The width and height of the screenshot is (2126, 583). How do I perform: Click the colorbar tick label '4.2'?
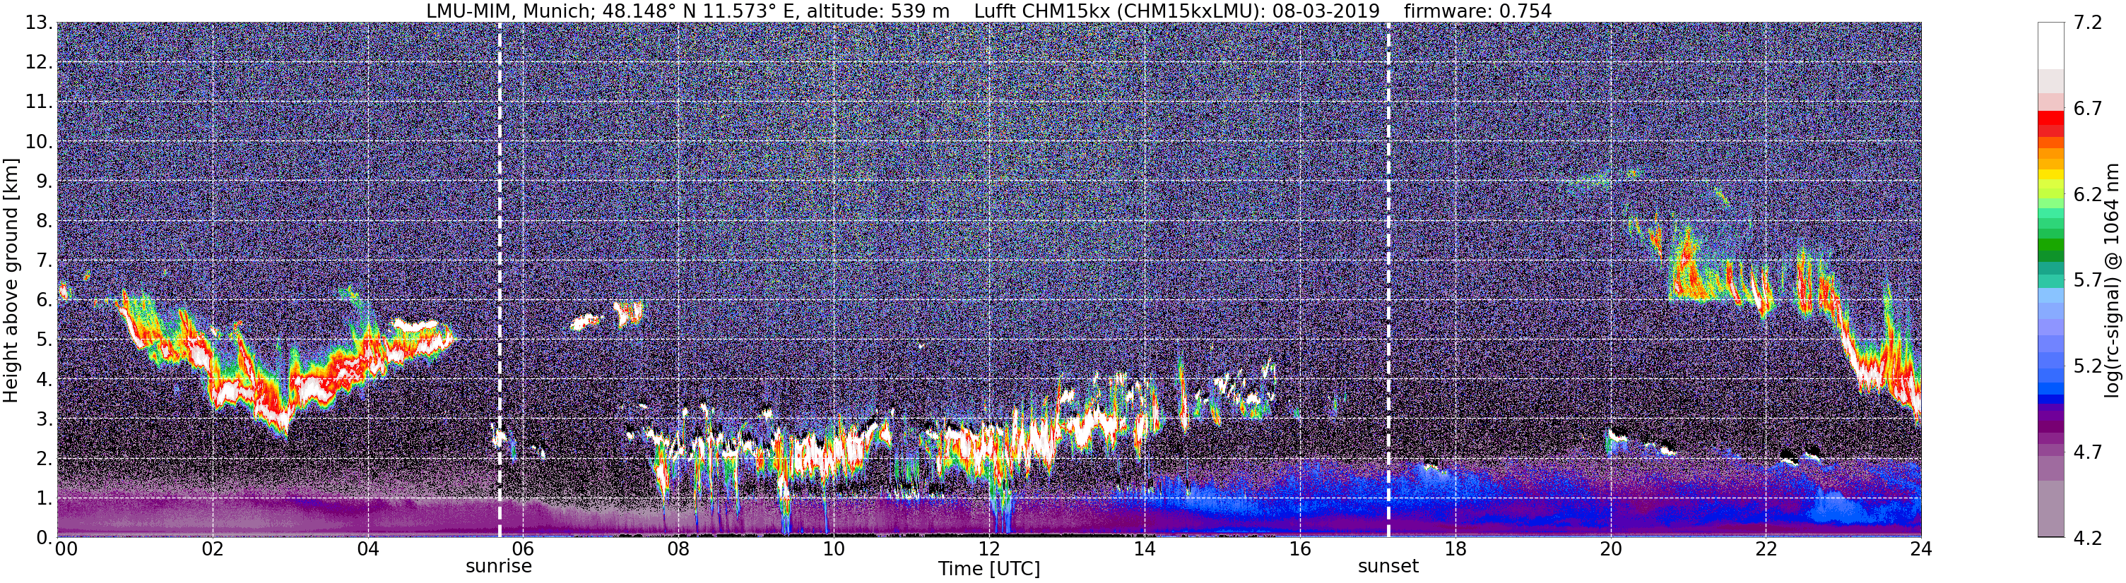click(x=2088, y=538)
